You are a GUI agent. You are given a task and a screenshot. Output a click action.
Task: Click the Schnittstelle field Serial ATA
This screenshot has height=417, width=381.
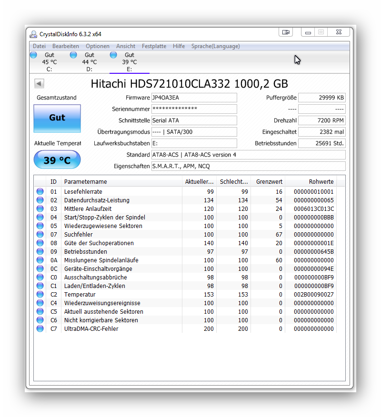pos(194,120)
